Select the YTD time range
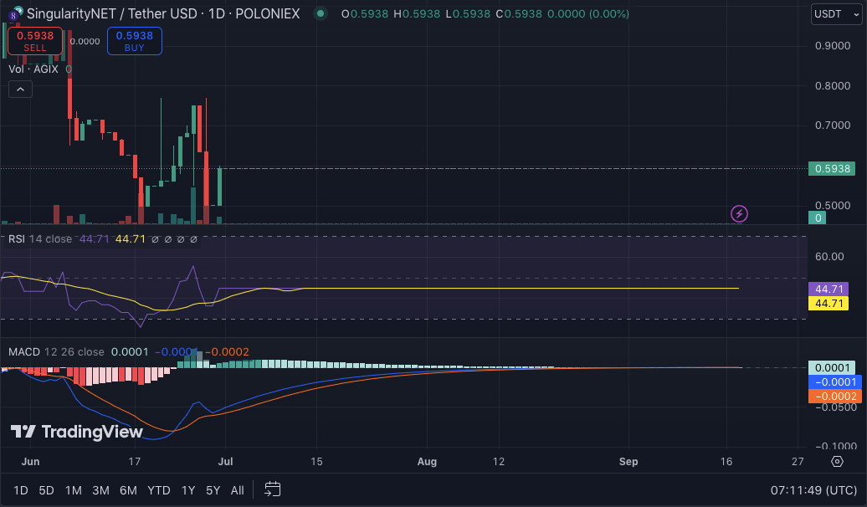867x507 pixels. pos(159,490)
